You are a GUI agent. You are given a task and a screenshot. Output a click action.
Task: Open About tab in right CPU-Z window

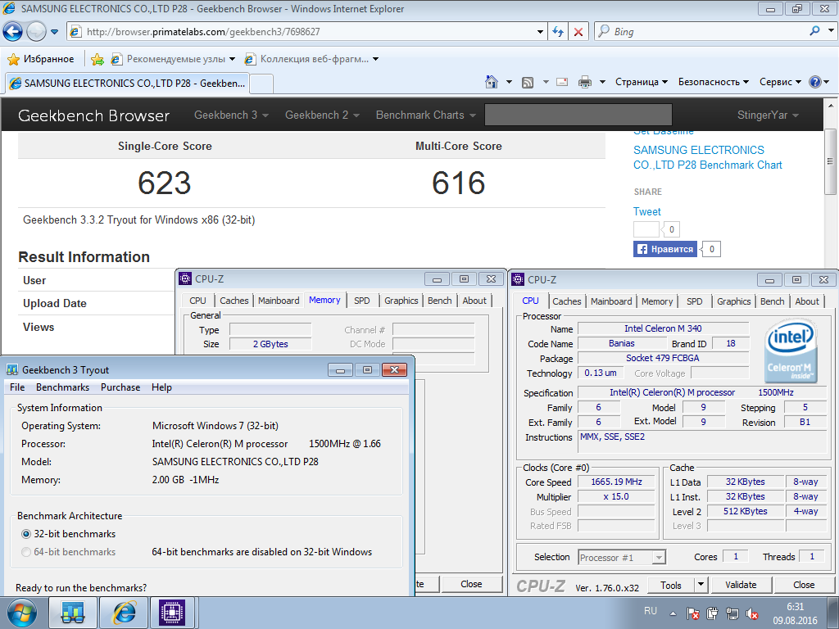807,301
